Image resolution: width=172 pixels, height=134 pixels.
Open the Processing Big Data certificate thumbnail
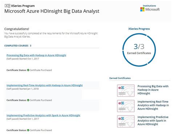point(126,90)
